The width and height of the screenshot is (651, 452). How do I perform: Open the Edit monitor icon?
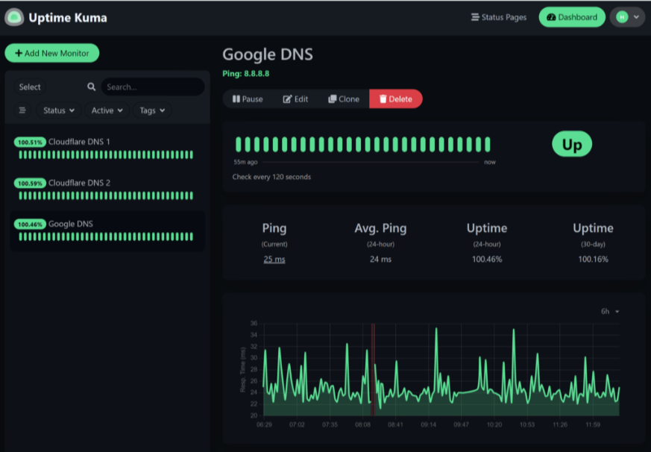[287, 98]
